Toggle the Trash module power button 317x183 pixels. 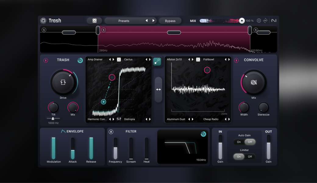[46, 60]
